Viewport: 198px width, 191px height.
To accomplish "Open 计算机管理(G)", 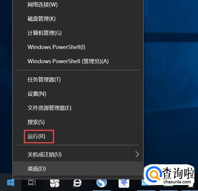I will [x=78, y=33].
